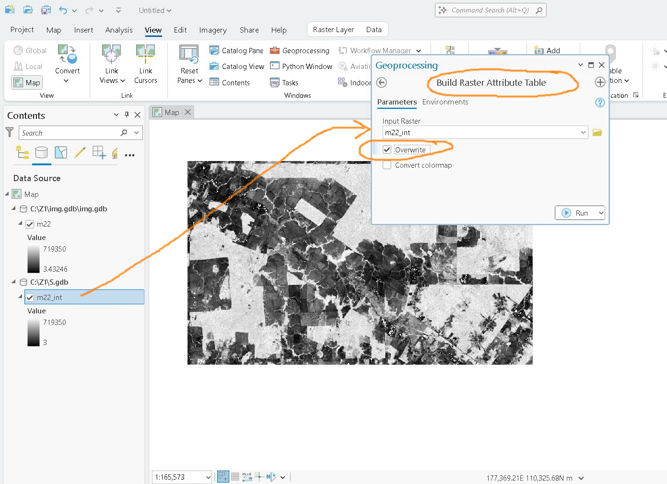Uncheck the Overwrite option in Build Raster Attribute Table
667x484 pixels.
click(x=387, y=149)
